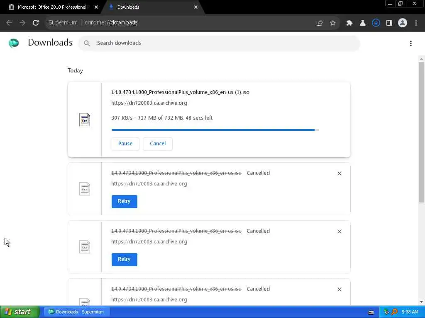Click the download speed and time-left text
Viewport: 425px width, 318px height.
(162, 118)
